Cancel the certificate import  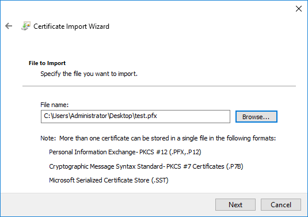pos(281,205)
